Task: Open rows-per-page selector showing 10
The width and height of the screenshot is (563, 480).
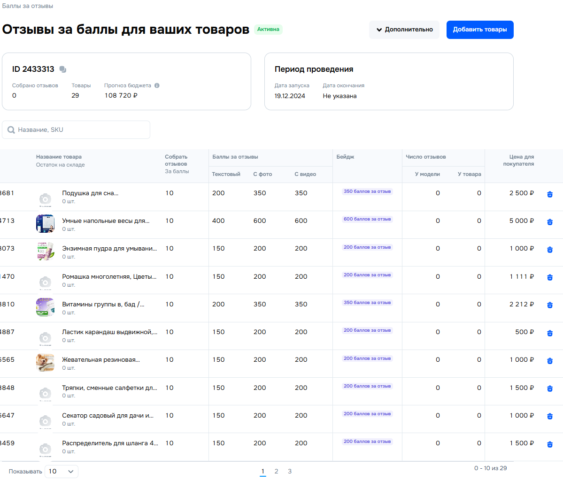Action: 62,472
